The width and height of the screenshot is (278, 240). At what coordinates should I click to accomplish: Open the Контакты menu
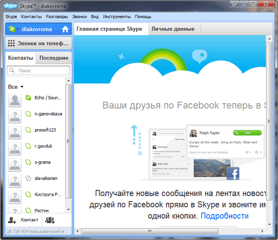pyautogui.click(x=32, y=17)
